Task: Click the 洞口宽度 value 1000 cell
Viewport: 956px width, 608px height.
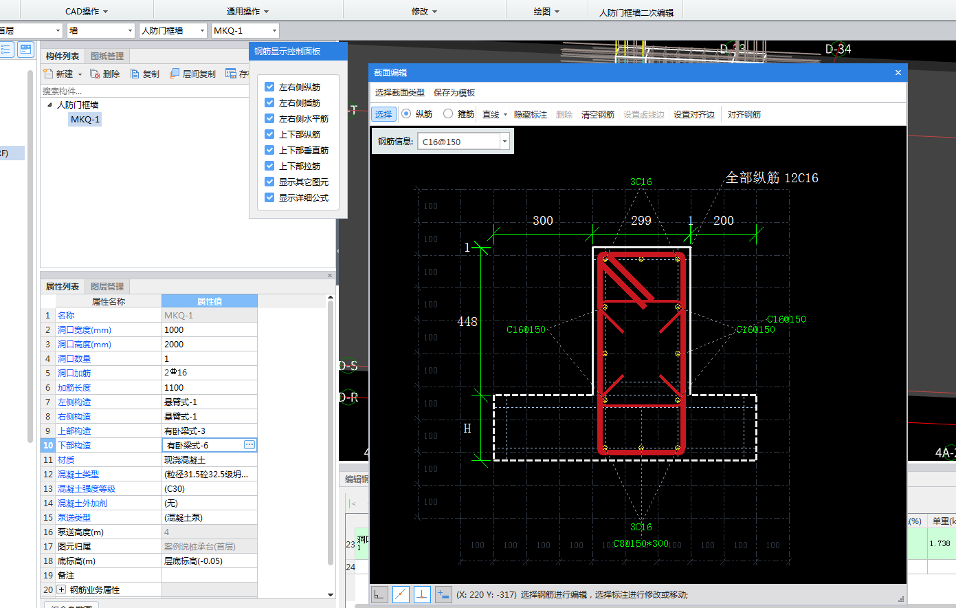Action: 210,330
